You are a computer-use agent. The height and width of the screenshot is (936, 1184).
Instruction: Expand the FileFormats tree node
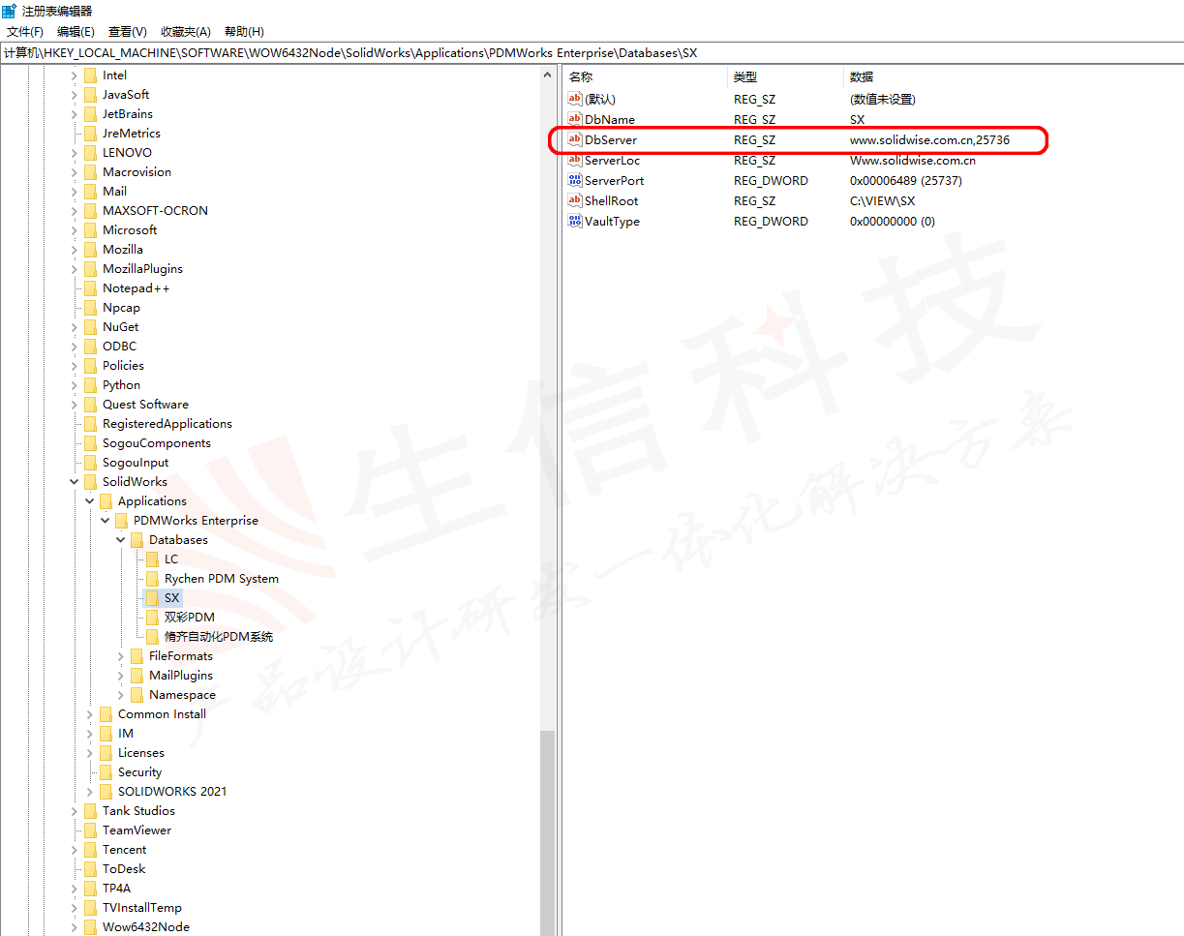click(121, 656)
